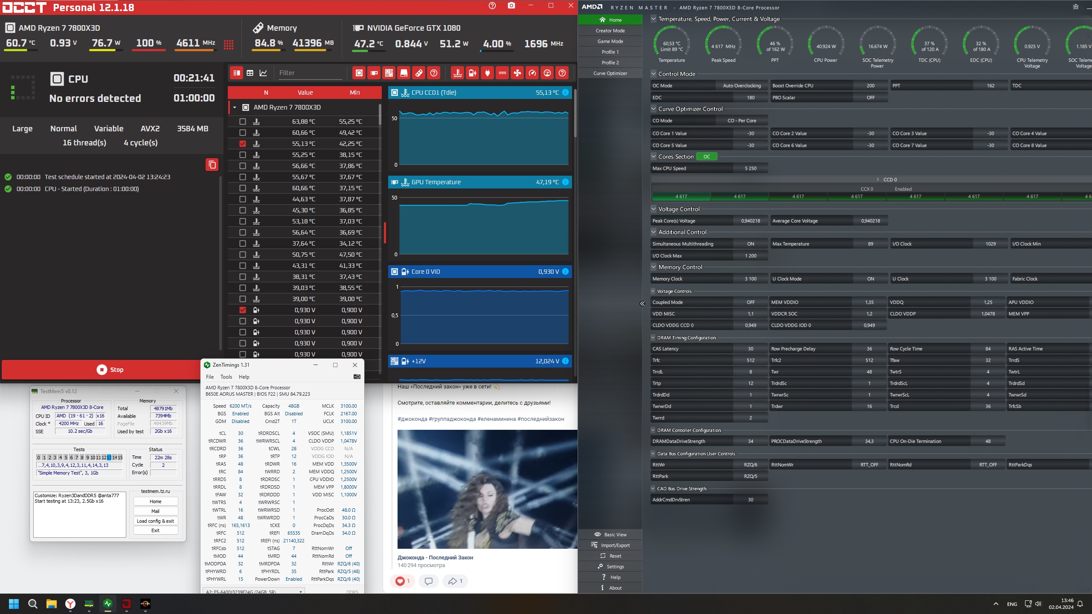Toggle the fan sensor filter icon
The height and width of the screenshot is (614, 1092).
coord(517,73)
